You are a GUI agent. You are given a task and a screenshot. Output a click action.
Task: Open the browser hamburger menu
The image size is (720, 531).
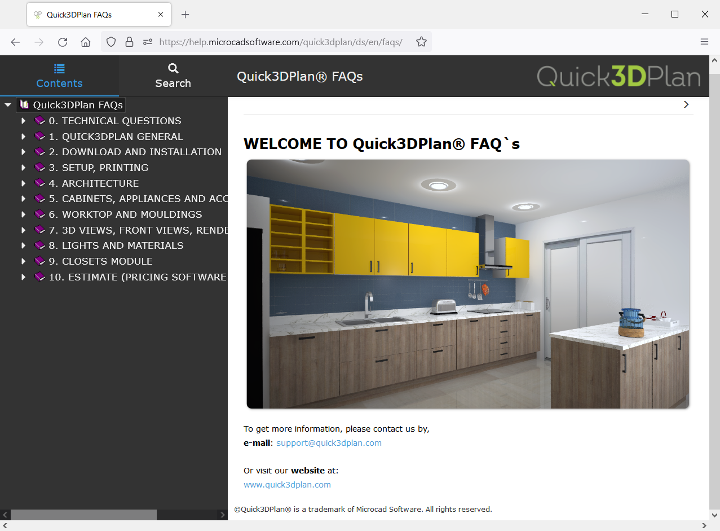pos(704,41)
